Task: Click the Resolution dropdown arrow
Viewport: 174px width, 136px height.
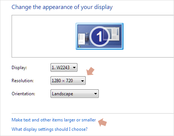Action: pyautogui.click(x=82, y=81)
